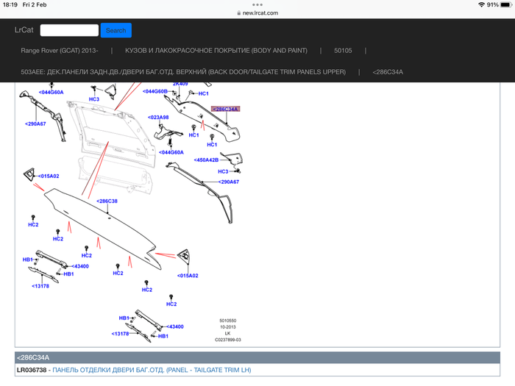Tap the Wi-Fi status icon
The height and width of the screenshot is (386, 515).
481,4
